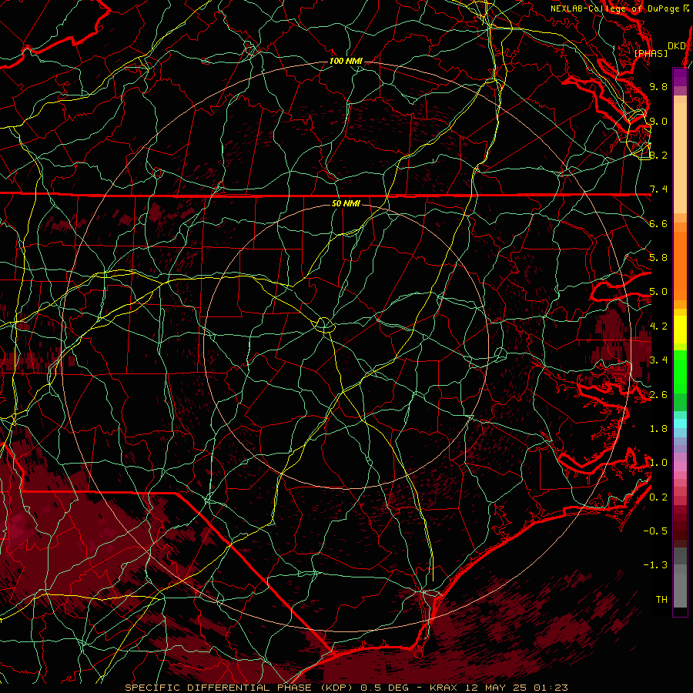Click the 9.8 value on color scale

tap(658, 86)
